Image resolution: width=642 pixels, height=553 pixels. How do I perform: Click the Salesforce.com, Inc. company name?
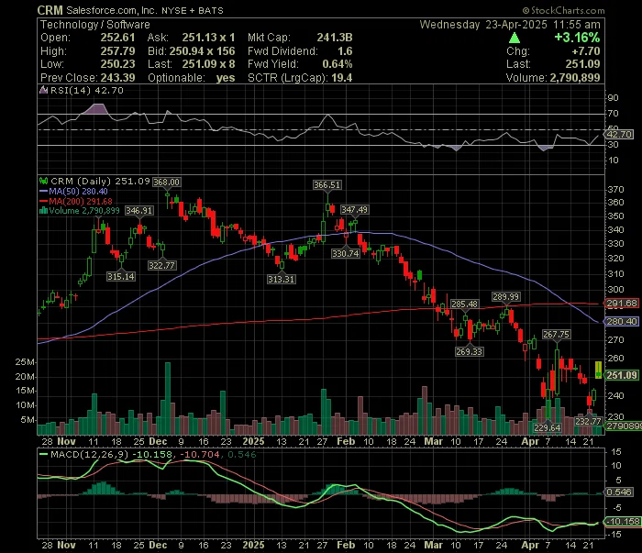click(111, 10)
